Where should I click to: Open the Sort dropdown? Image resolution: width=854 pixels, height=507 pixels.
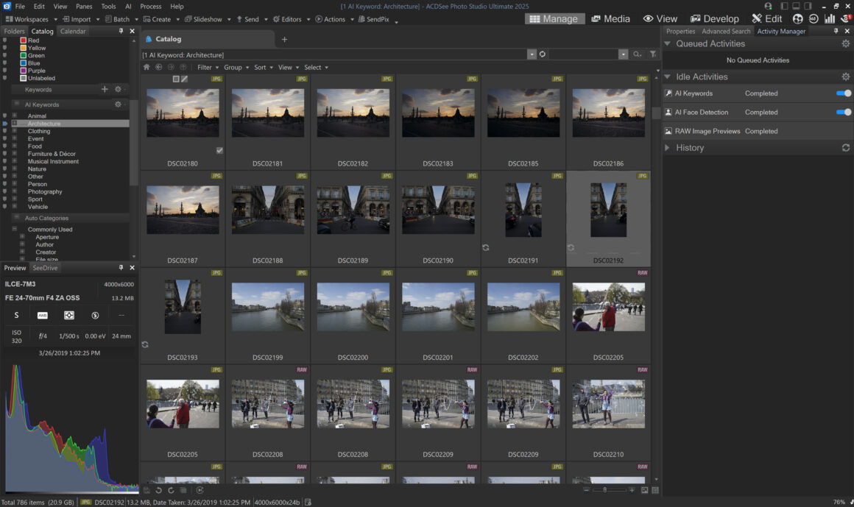point(264,68)
